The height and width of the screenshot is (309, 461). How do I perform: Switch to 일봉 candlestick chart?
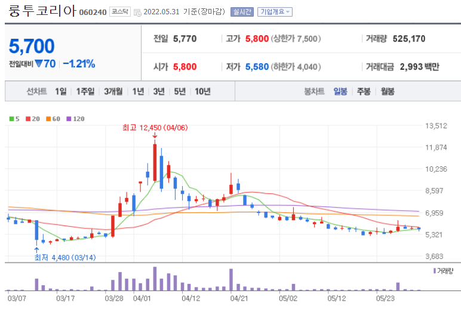click(x=340, y=91)
